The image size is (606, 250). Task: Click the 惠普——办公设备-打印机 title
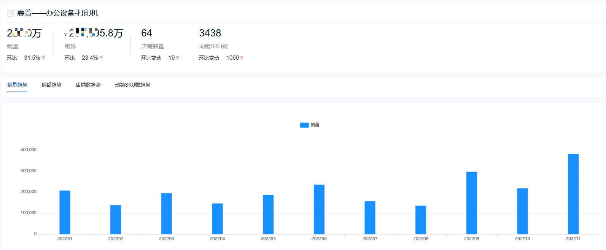(58, 13)
